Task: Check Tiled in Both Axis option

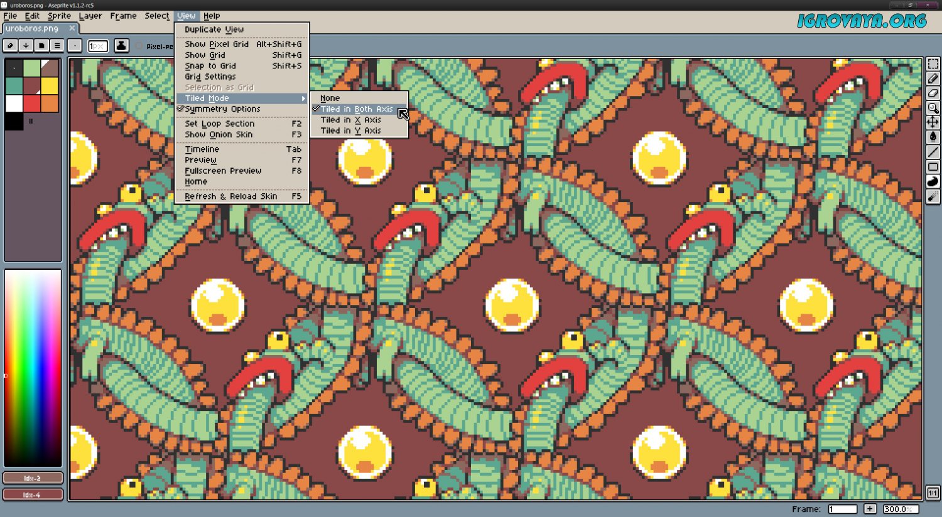Action: 357,109
